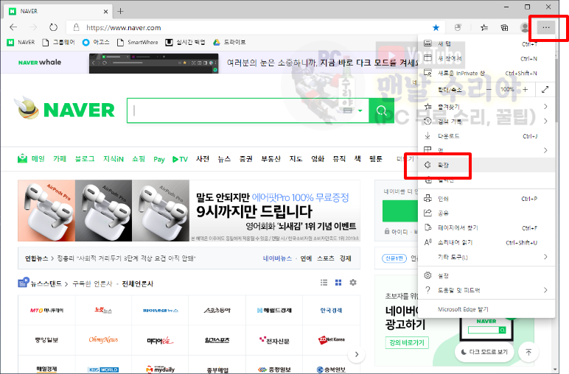The width and height of the screenshot is (569, 374).
Task: Open 쇼핑 in the Naver navigation
Action: (x=139, y=159)
